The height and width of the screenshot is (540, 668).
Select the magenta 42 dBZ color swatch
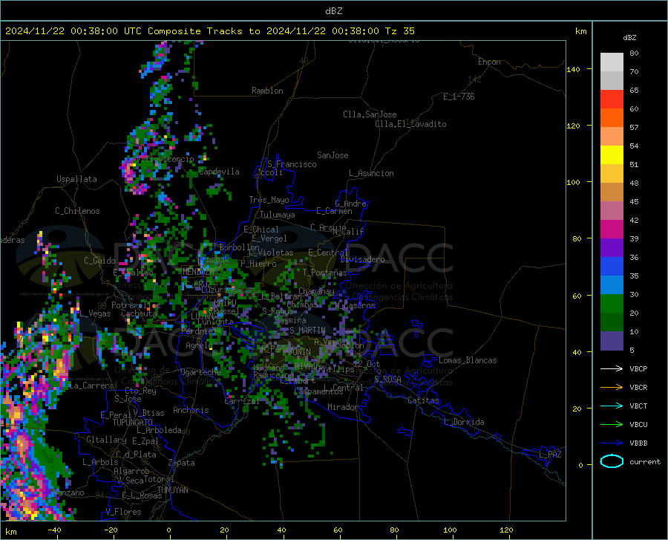coord(612,229)
